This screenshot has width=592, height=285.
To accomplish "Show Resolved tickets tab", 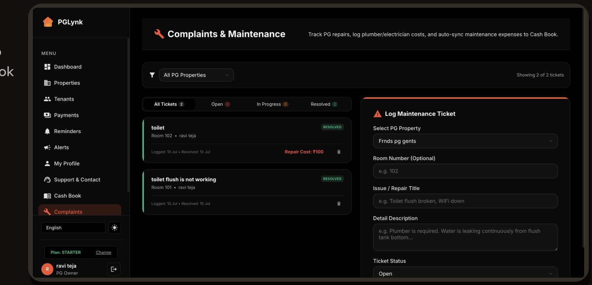I will coord(324,104).
